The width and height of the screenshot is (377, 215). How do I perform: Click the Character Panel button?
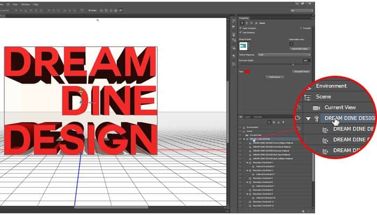[301, 71]
